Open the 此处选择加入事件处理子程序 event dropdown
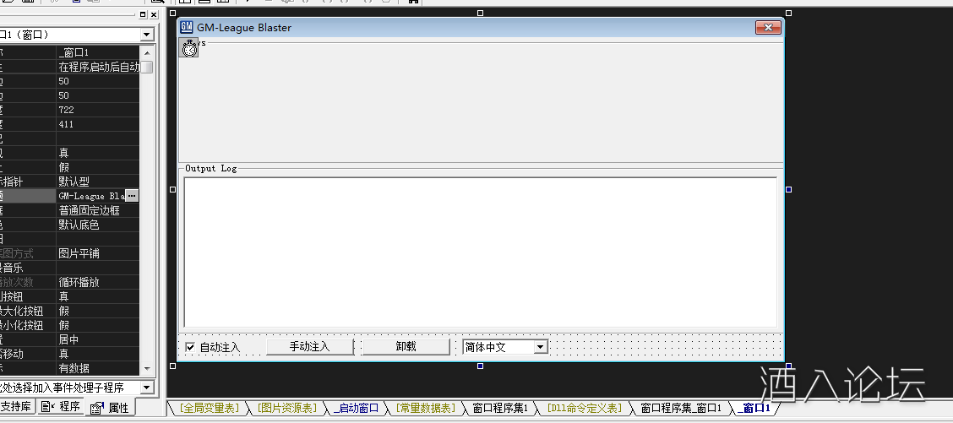The height and width of the screenshot is (423, 953). (146, 388)
